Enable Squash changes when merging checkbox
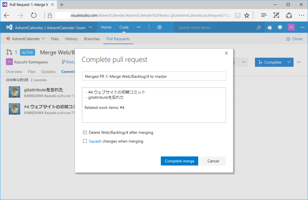The height and width of the screenshot is (200, 308). pyautogui.click(x=85, y=141)
